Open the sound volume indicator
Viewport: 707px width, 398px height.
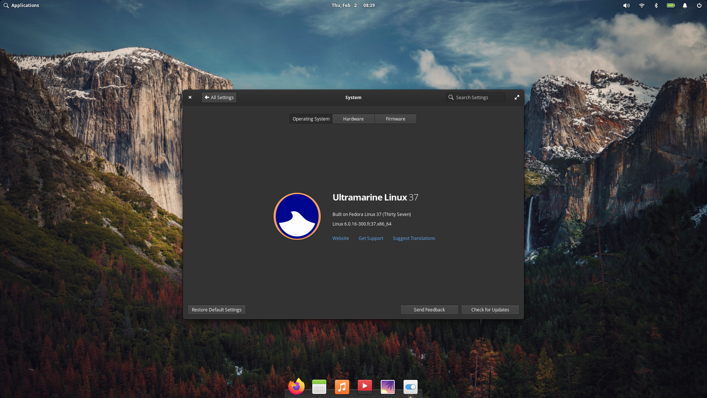click(626, 6)
